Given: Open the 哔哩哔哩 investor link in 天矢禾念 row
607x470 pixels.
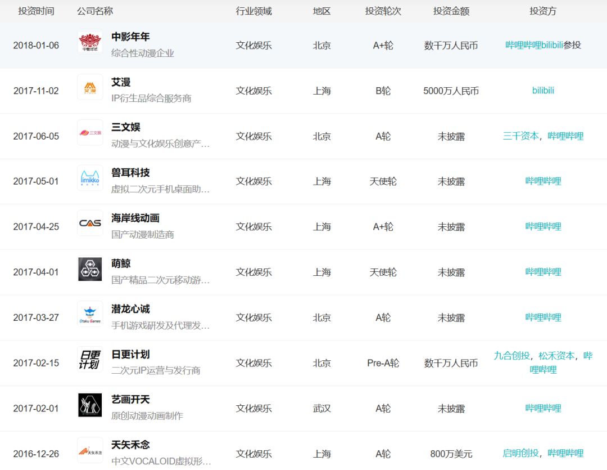Looking at the screenshot, I should [565, 453].
